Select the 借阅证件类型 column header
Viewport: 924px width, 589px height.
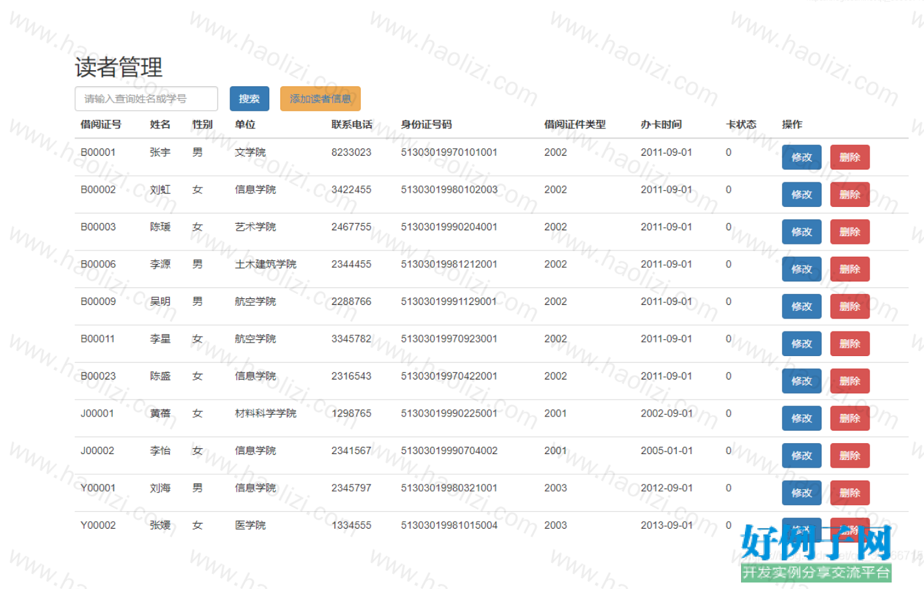[575, 125]
